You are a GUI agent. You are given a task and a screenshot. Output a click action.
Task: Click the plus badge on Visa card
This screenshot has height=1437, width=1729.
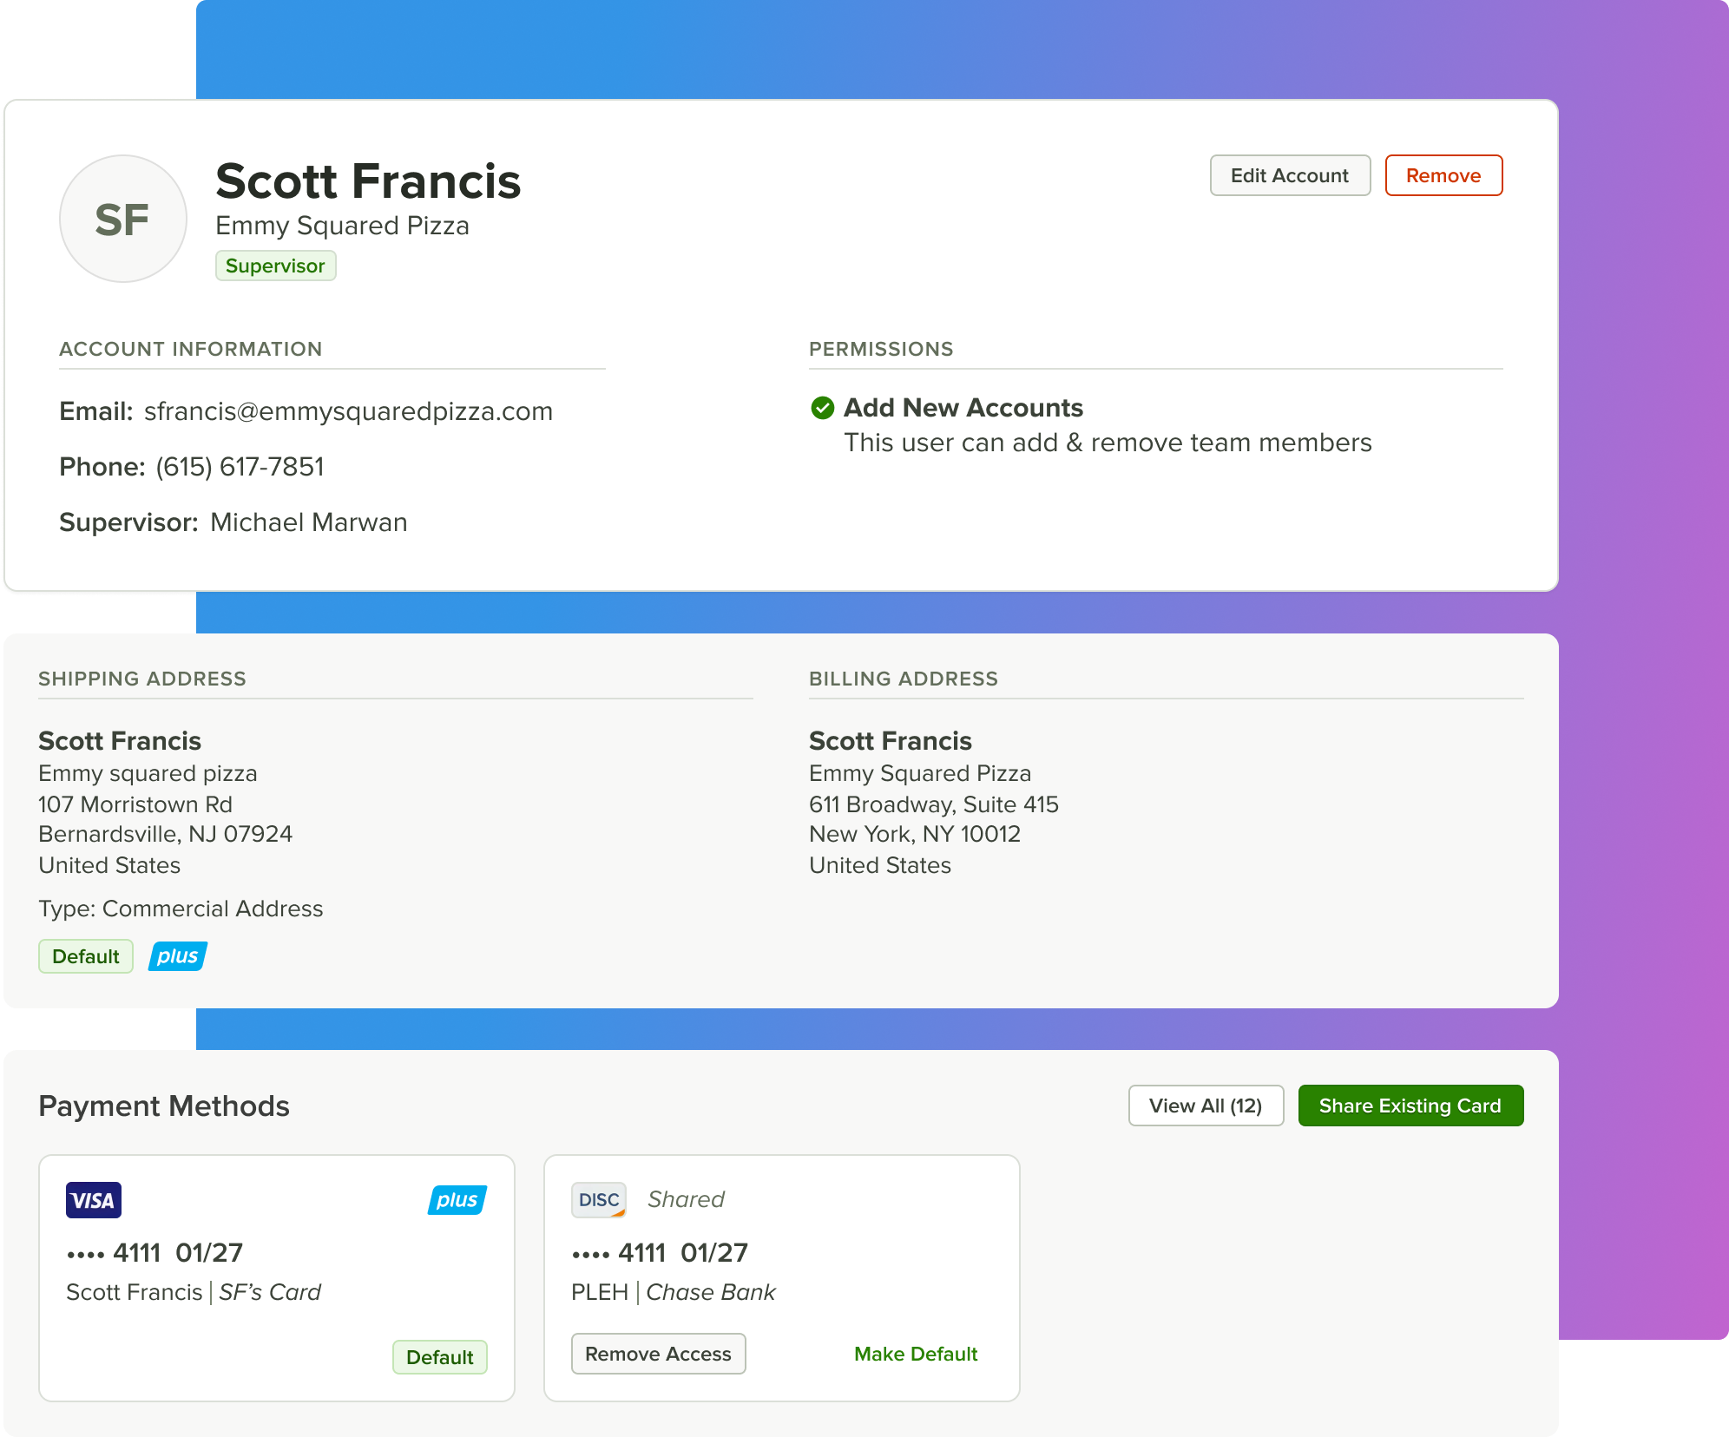pos(457,1200)
